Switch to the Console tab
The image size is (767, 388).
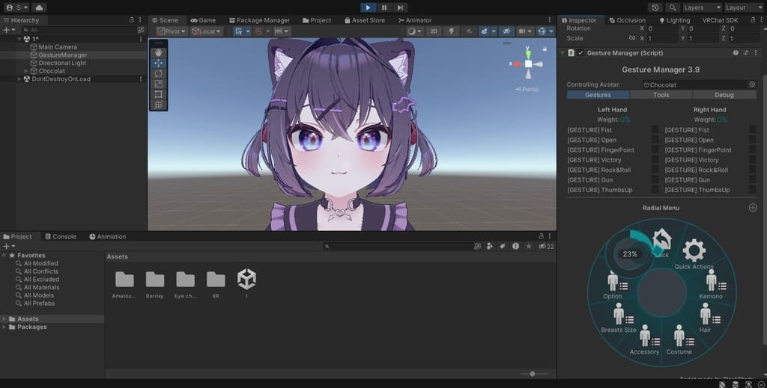click(60, 236)
